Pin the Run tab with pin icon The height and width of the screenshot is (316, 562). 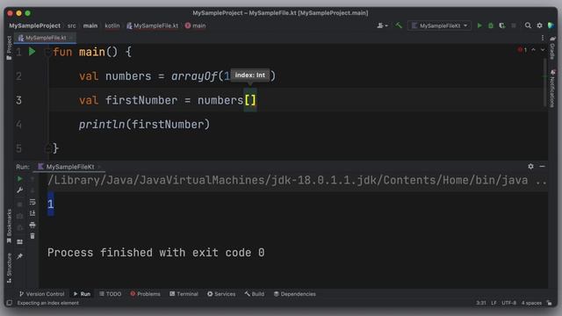tap(19, 255)
